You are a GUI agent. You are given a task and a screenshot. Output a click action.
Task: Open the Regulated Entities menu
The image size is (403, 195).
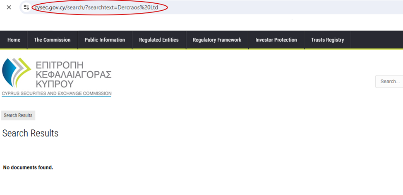pos(159,40)
